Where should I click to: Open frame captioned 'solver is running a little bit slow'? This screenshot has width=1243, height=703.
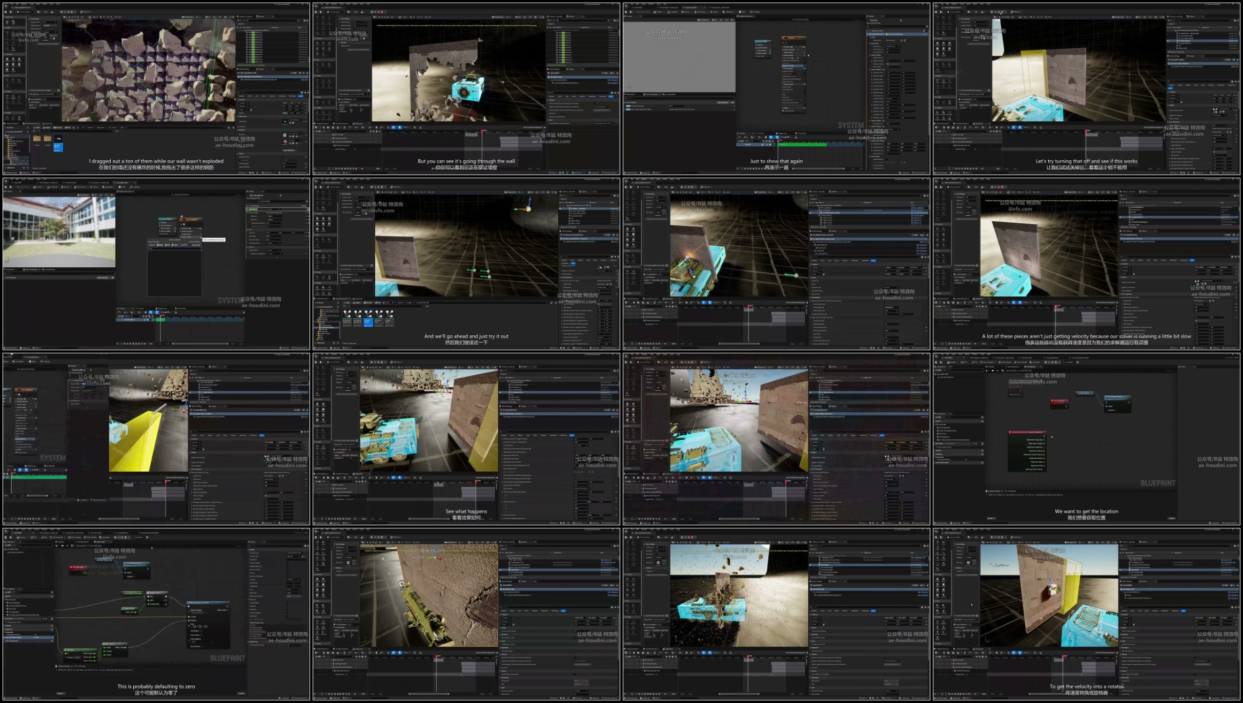point(1086,264)
